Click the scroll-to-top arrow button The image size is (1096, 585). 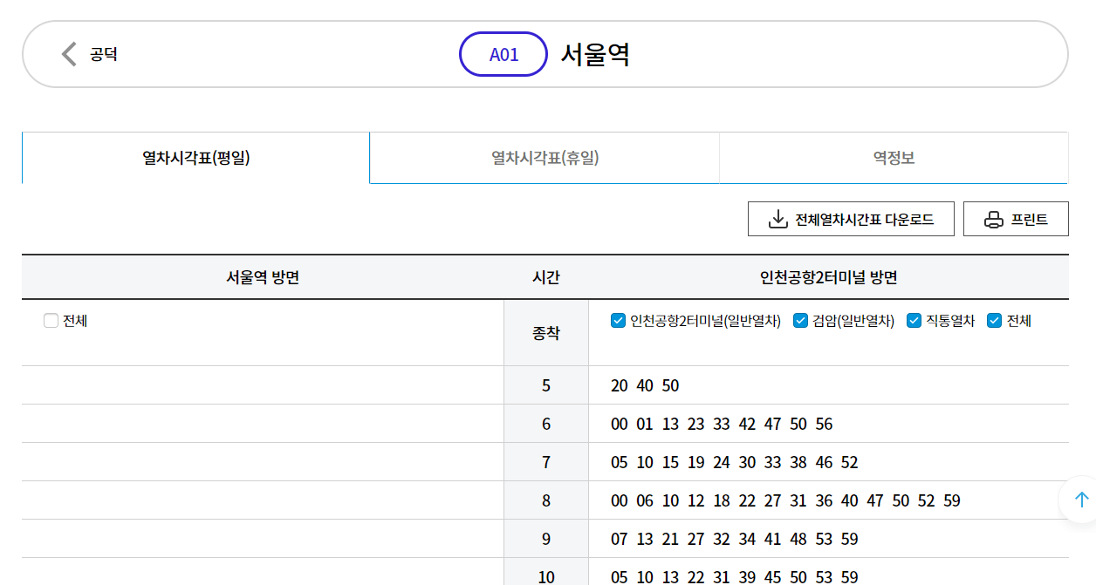pyautogui.click(x=1080, y=500)
